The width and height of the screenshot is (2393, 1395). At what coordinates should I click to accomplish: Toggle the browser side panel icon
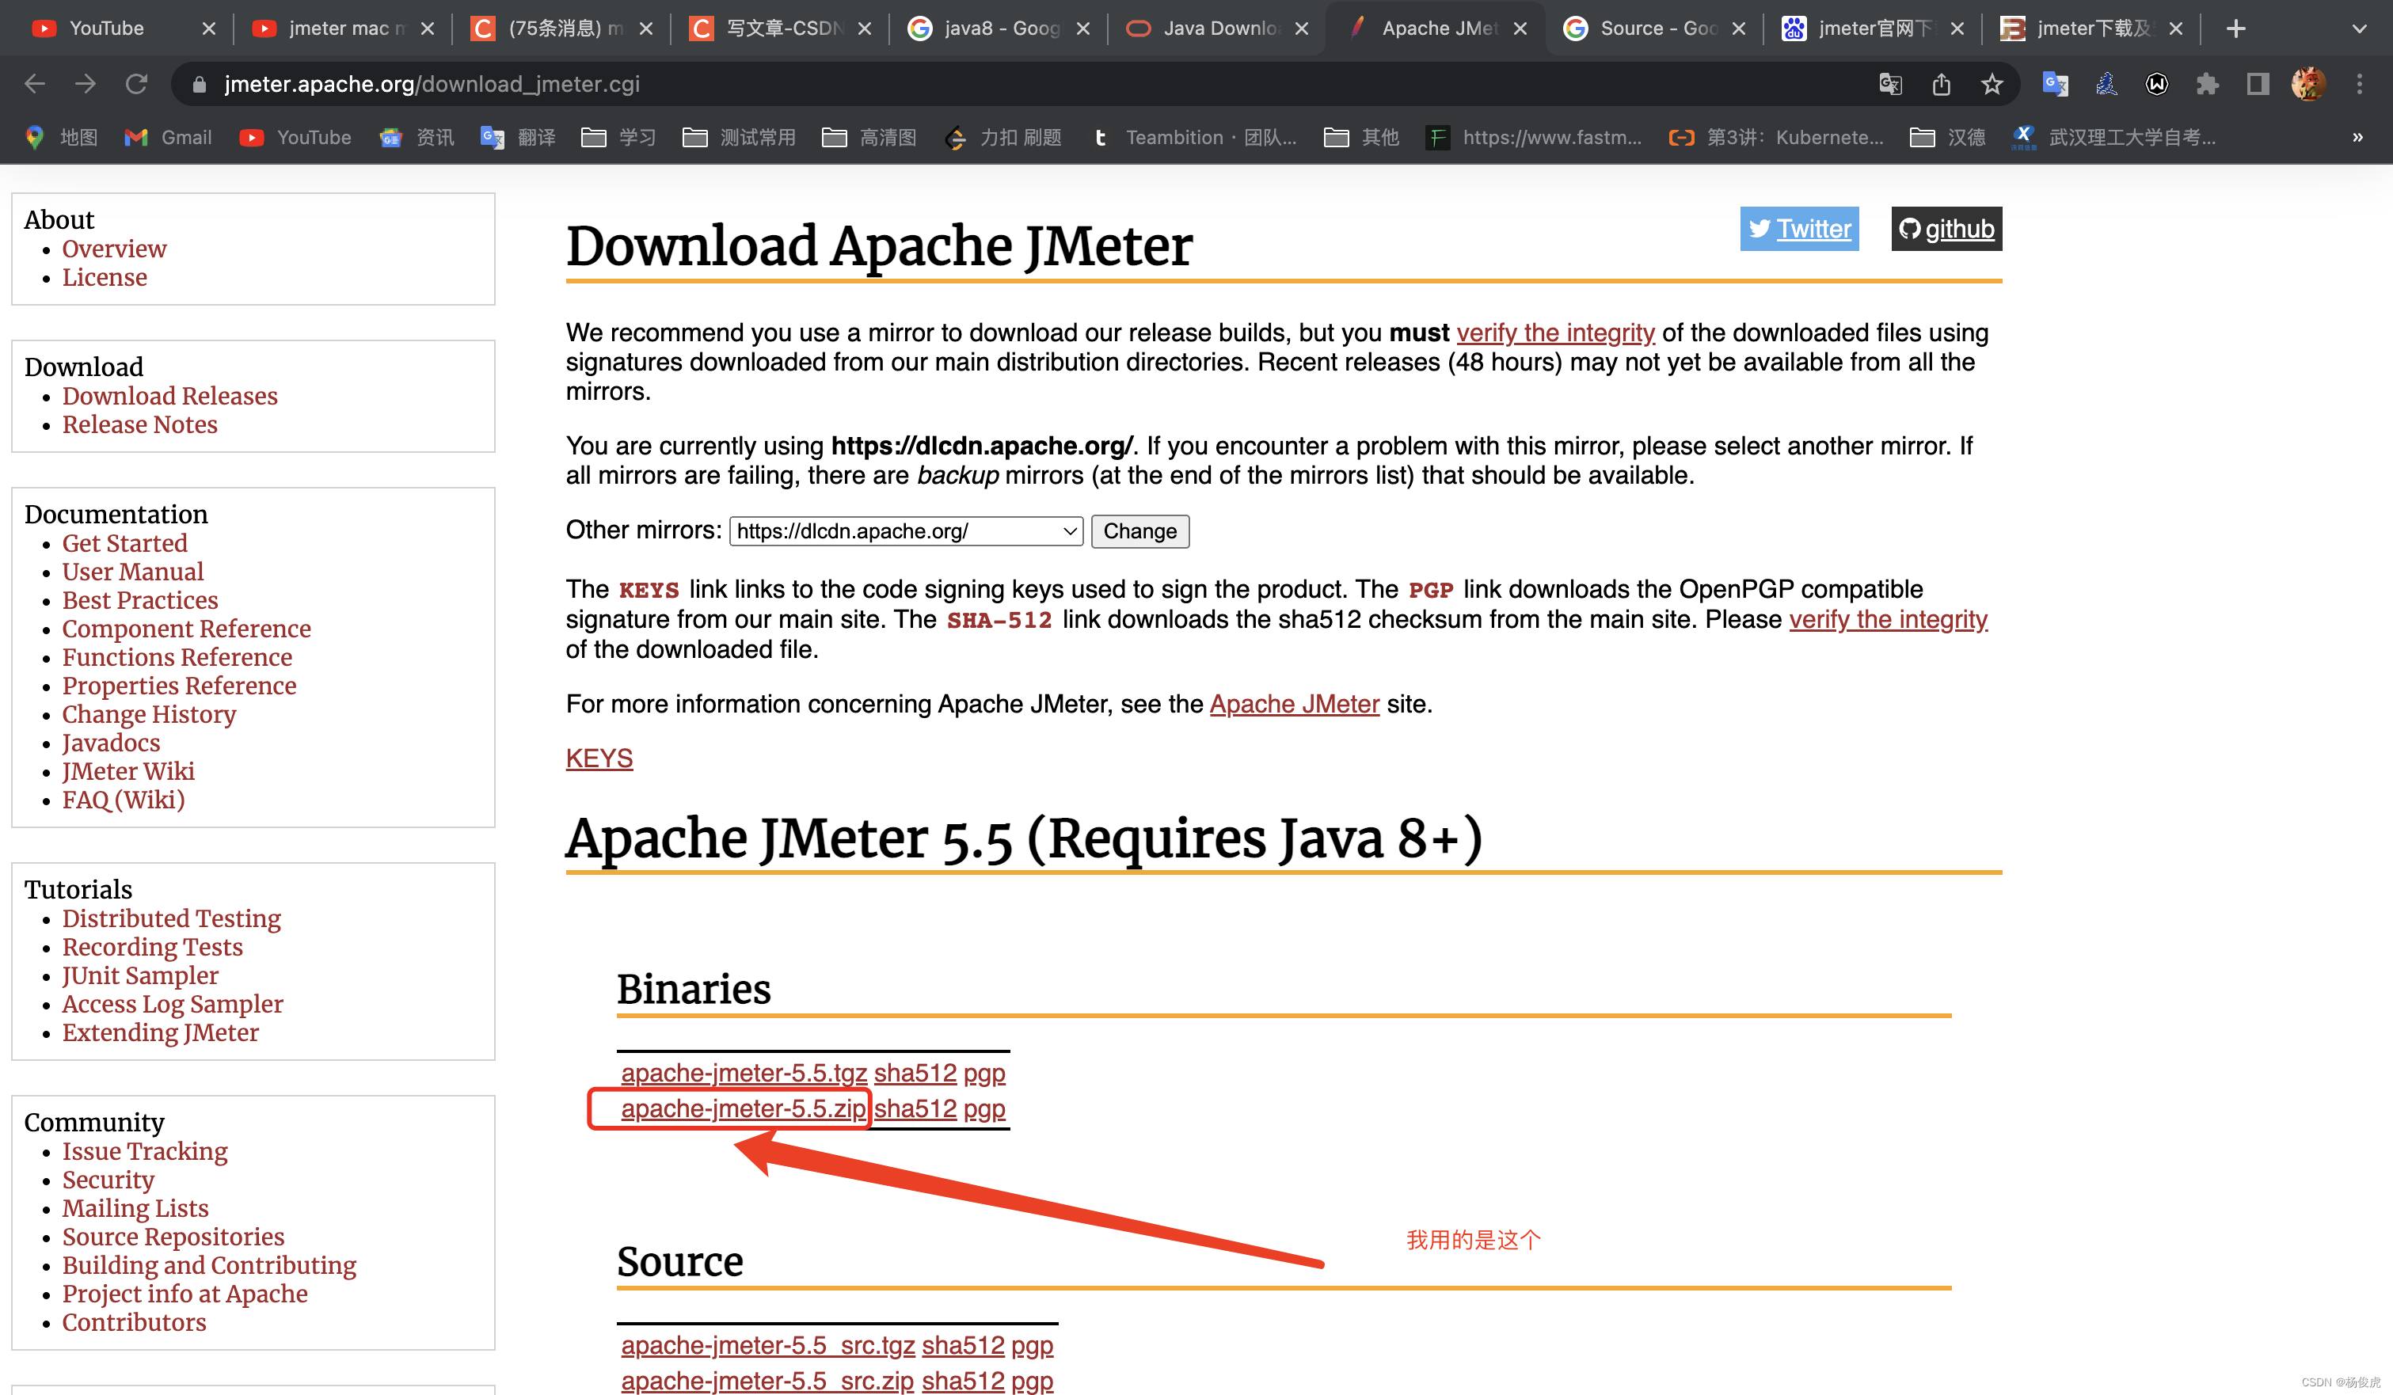[x=2258, y=85]
